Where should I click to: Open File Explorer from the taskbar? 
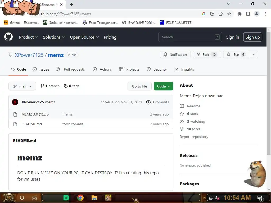[94, 198]
